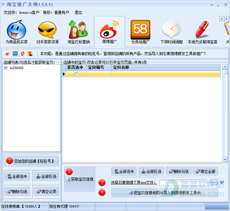This screenshot has height=211, width=230.
Task: Switch to the 微博推广 Weibo tab
Action: click(x=109, y=32)
